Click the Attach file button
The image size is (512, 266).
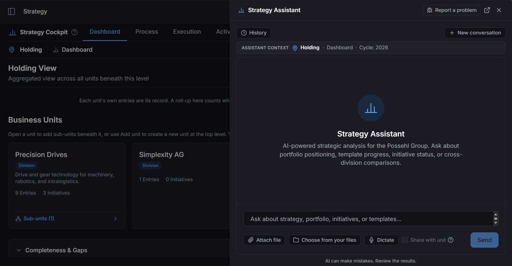pos(264,240)
